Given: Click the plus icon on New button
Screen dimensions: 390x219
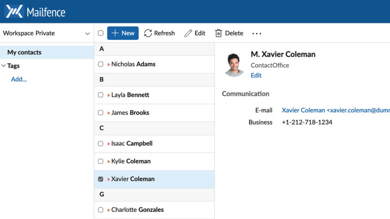Looking at the screenshot, I should click(x=115, y=33).
